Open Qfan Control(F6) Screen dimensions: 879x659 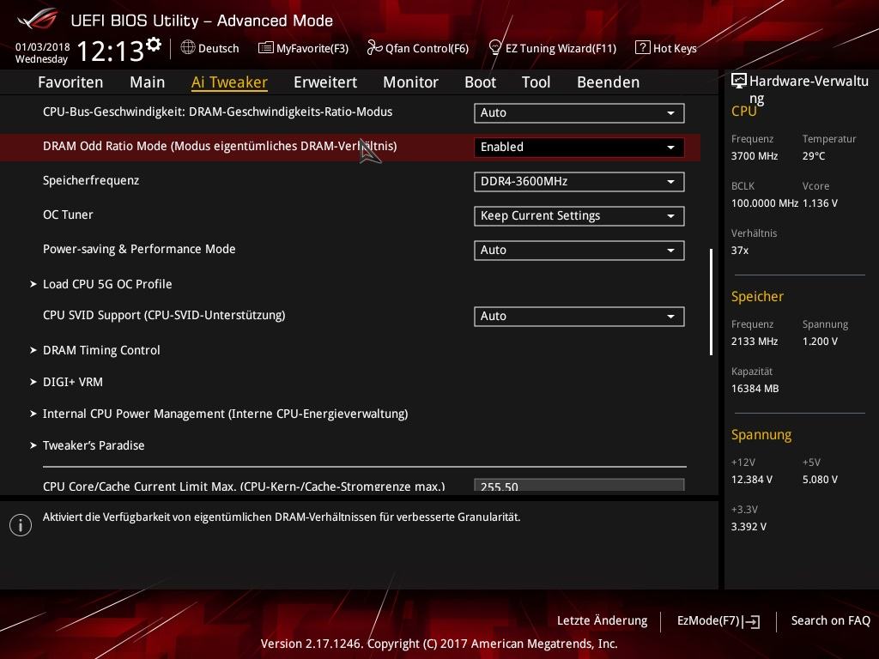point(418,48)
